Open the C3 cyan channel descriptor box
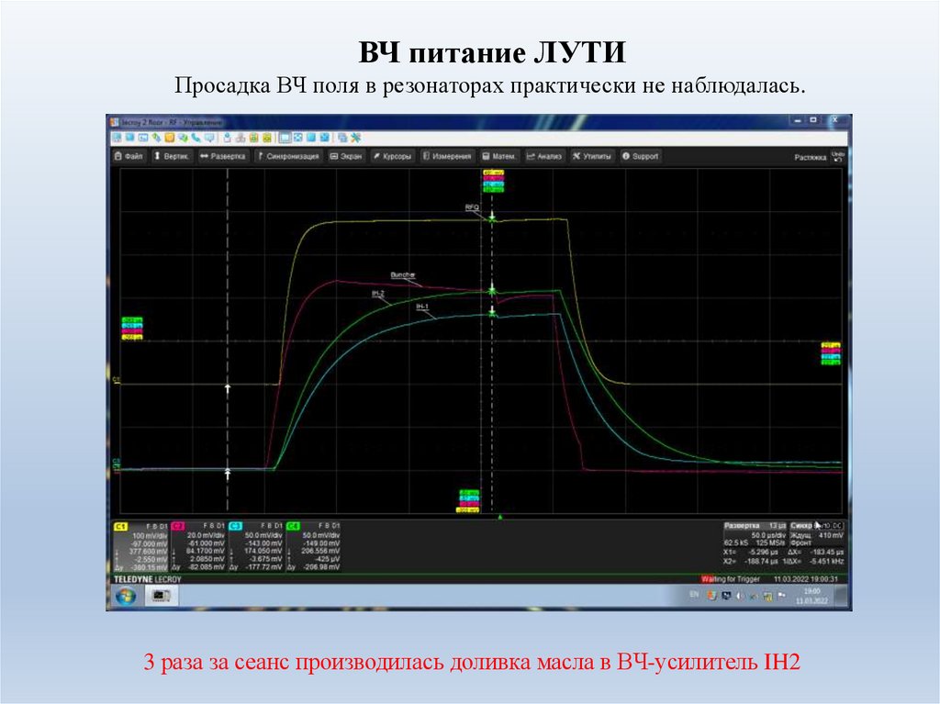Viewport: 940px width, 704px height. (x=257, y=546)
